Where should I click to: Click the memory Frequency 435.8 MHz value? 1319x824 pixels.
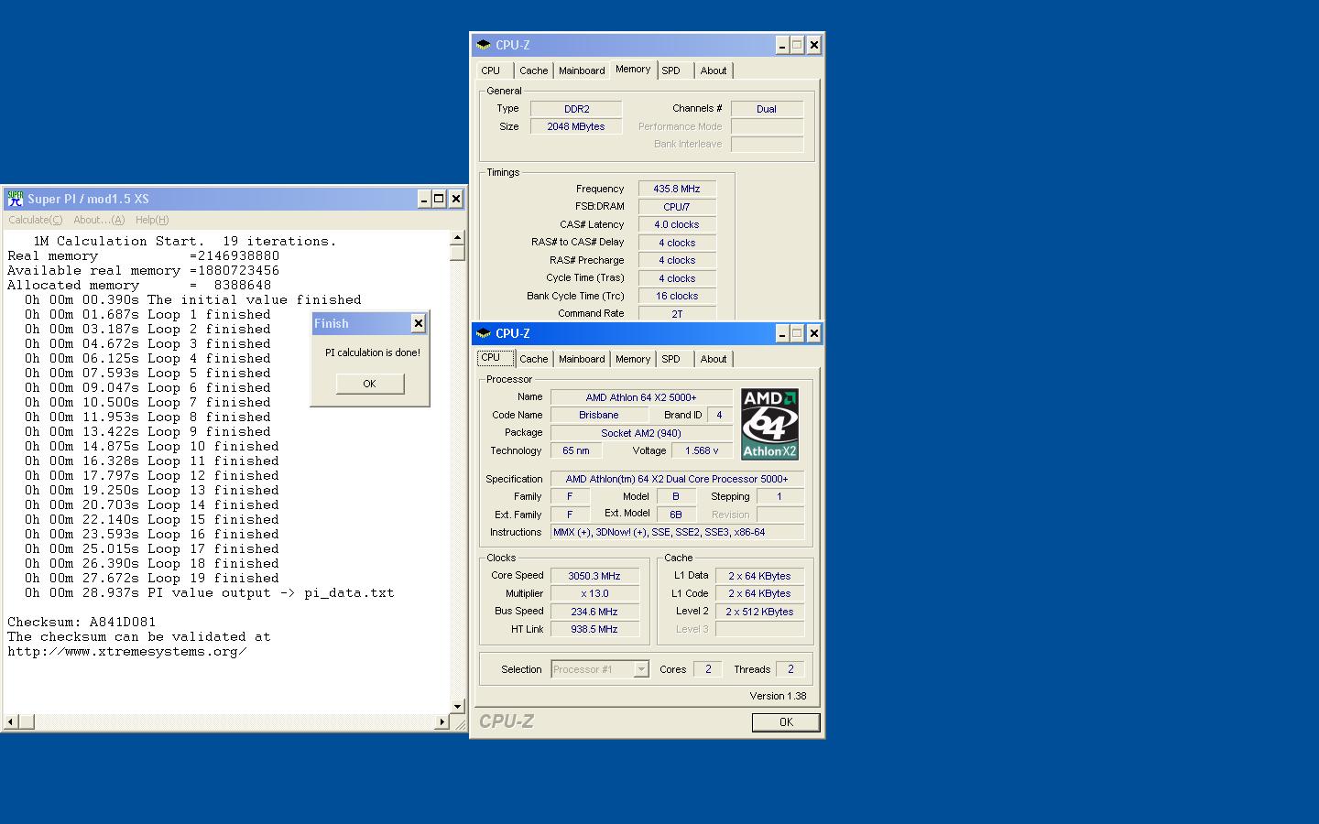click(677, 189)
